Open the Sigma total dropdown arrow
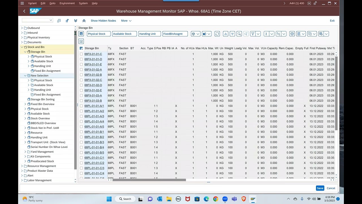The width and height of the screenshot is (362, 204). pyautogui.click(x=271, y=34)
